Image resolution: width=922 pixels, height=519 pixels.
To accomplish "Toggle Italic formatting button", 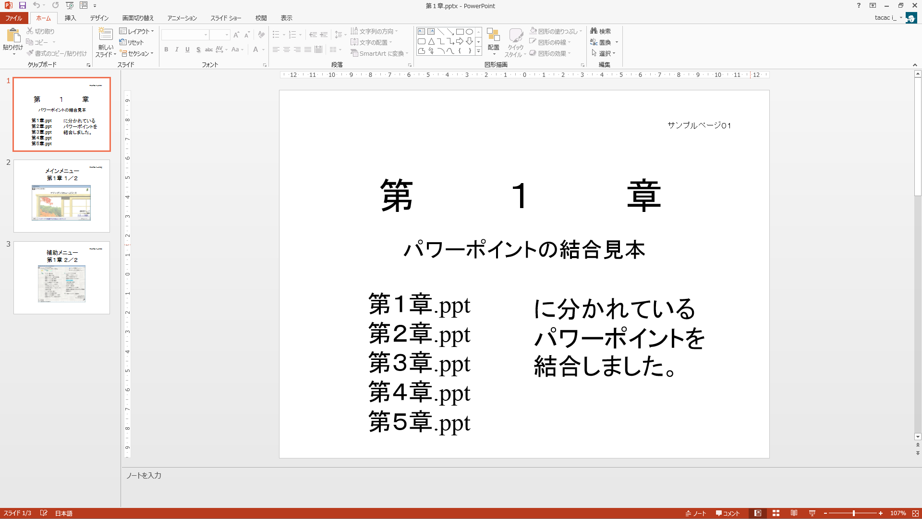I will pos(177,49).
